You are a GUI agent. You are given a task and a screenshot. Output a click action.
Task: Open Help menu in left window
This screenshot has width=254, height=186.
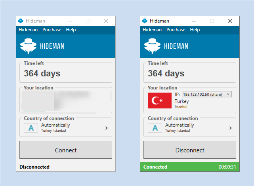click(71, 30)
